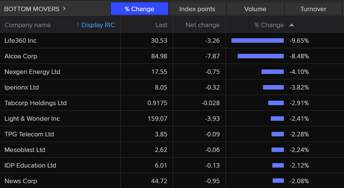Screen dimensions: 344x188
Task: Sort by the Last column header
Action: 161,25
